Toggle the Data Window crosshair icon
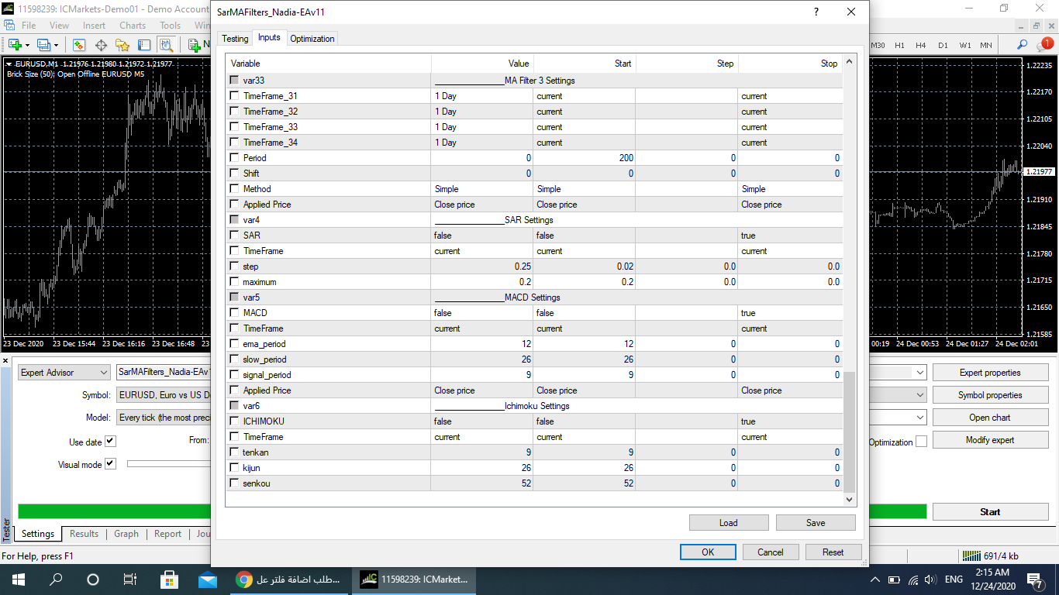 pyautogui.click(x=101, y=45)
